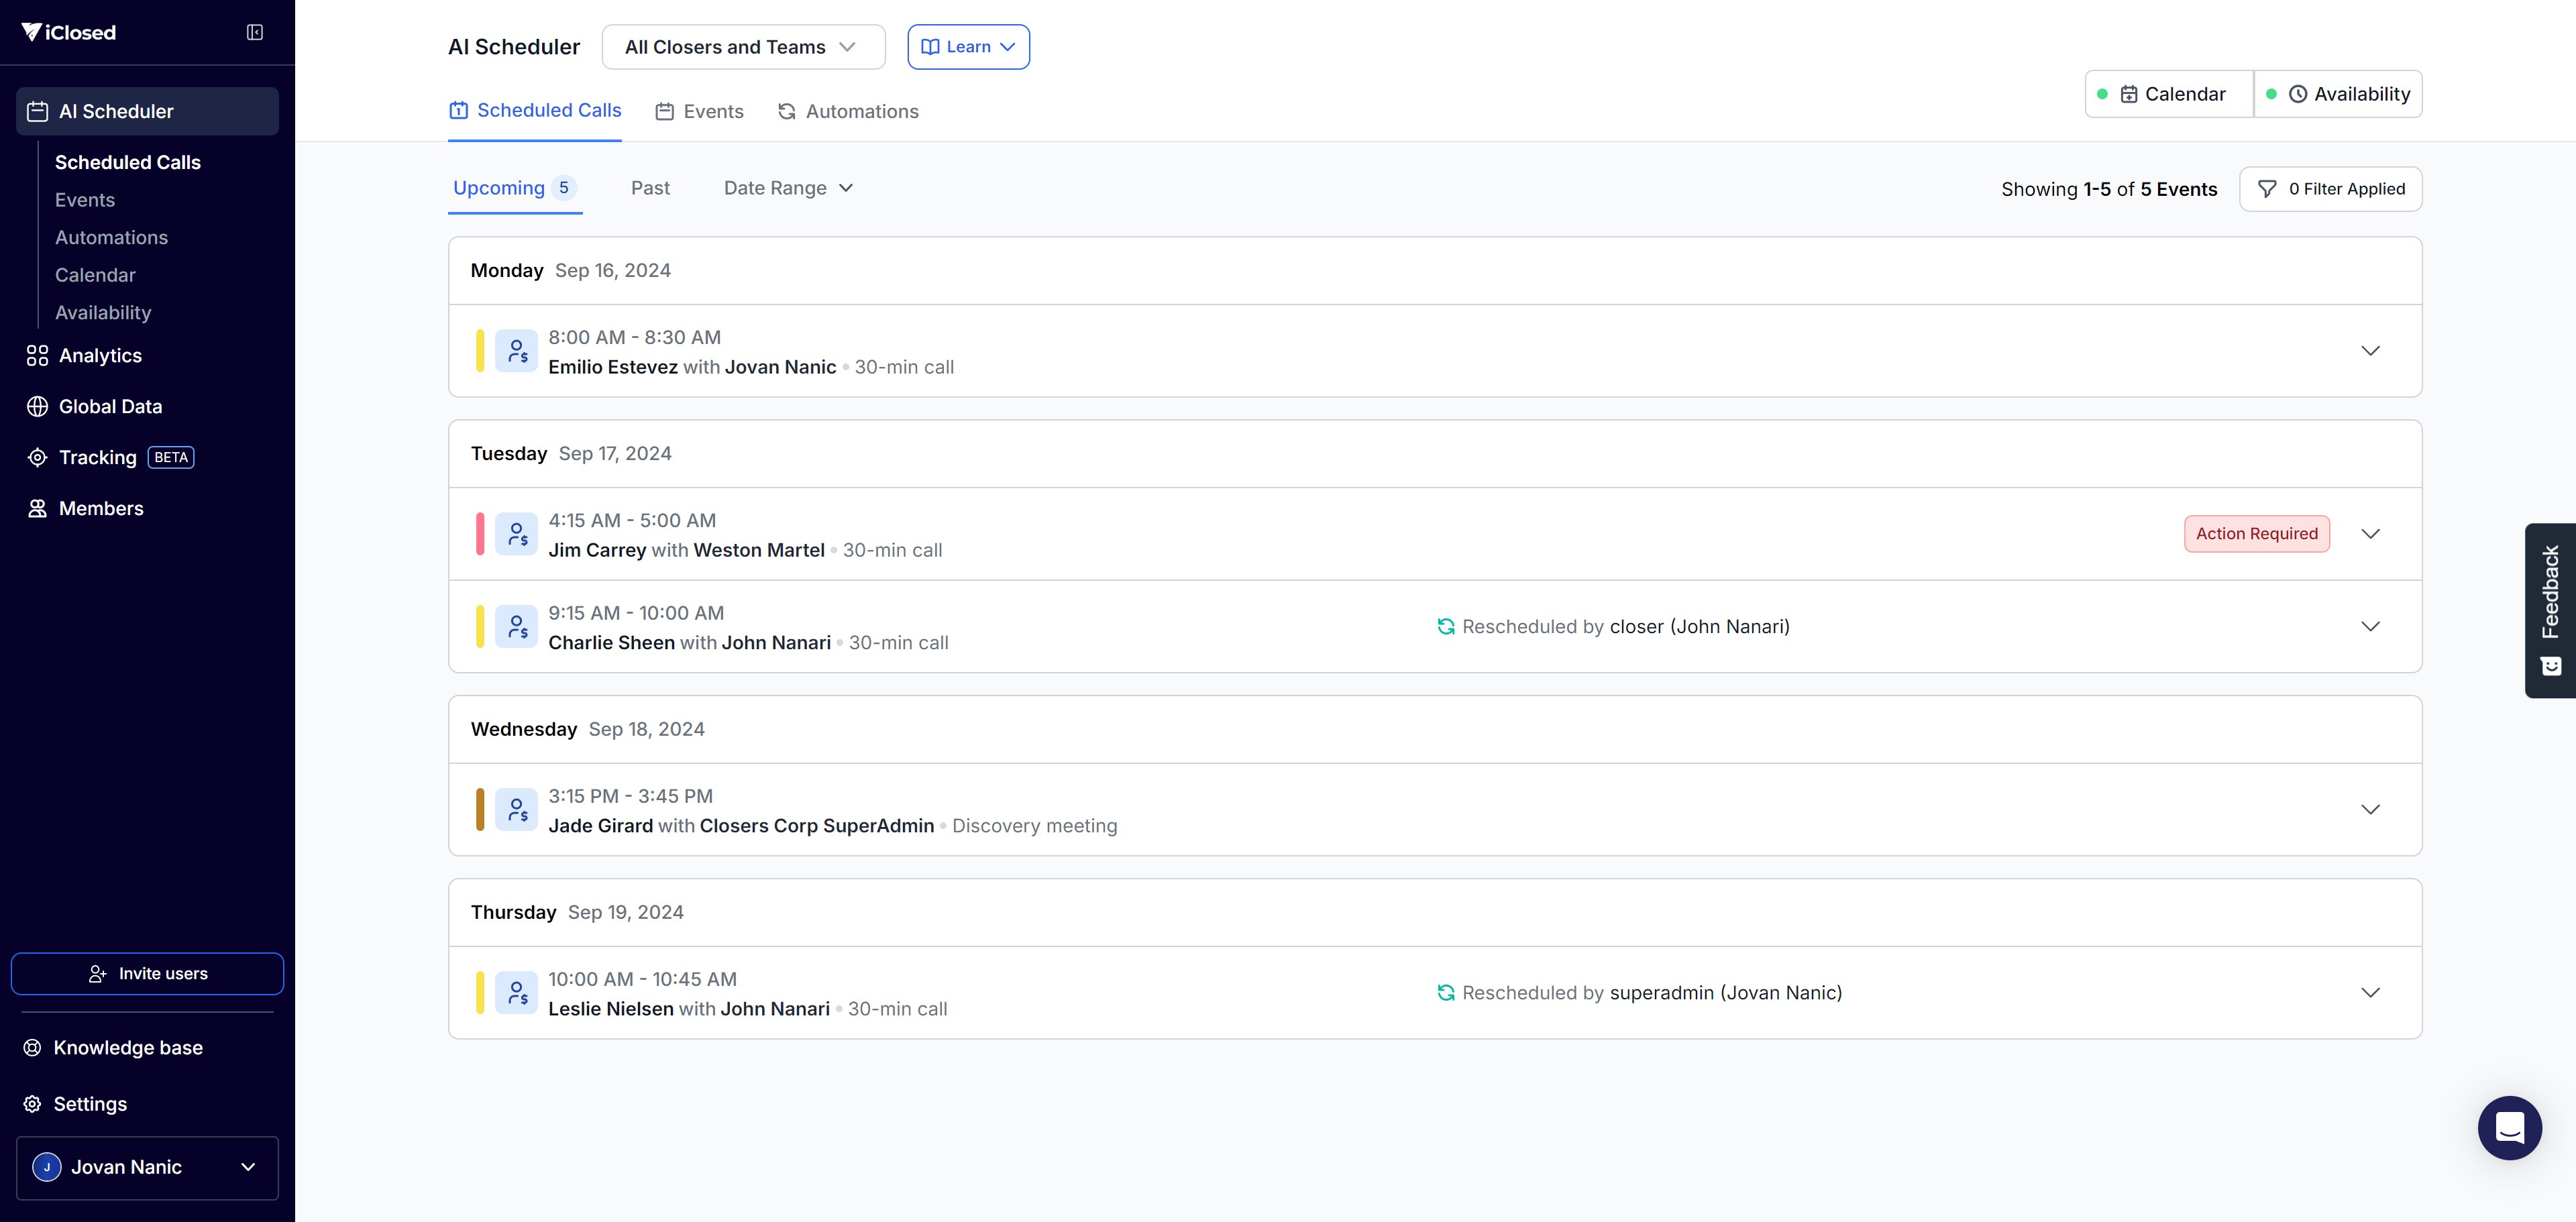2576x1222 pixels.
Task: Expand the Learn dropdown menu
Action: click(x=968, y=47)
